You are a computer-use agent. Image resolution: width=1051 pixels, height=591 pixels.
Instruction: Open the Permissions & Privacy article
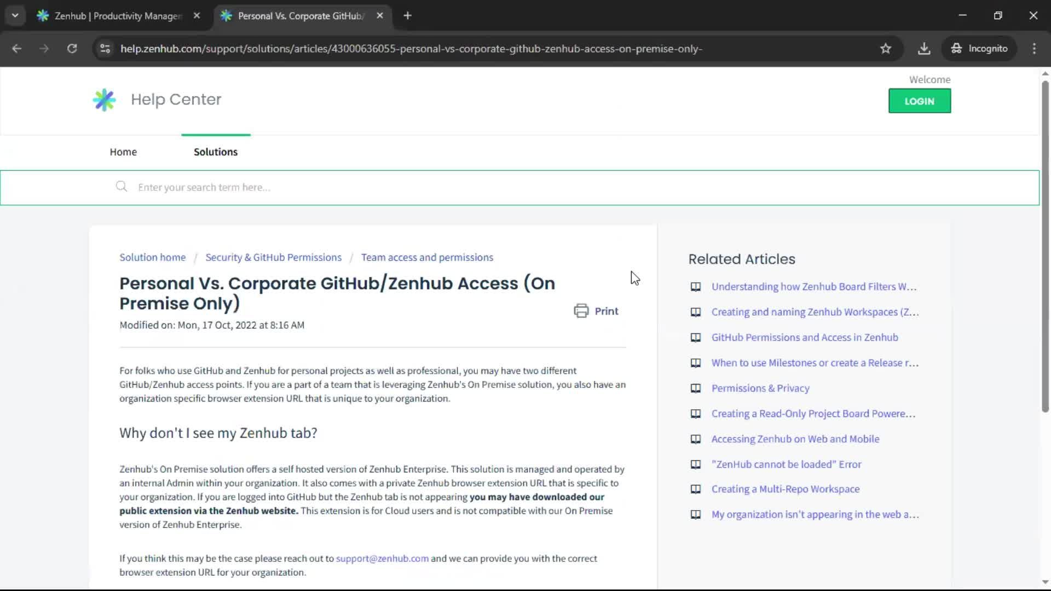(760, 388)
